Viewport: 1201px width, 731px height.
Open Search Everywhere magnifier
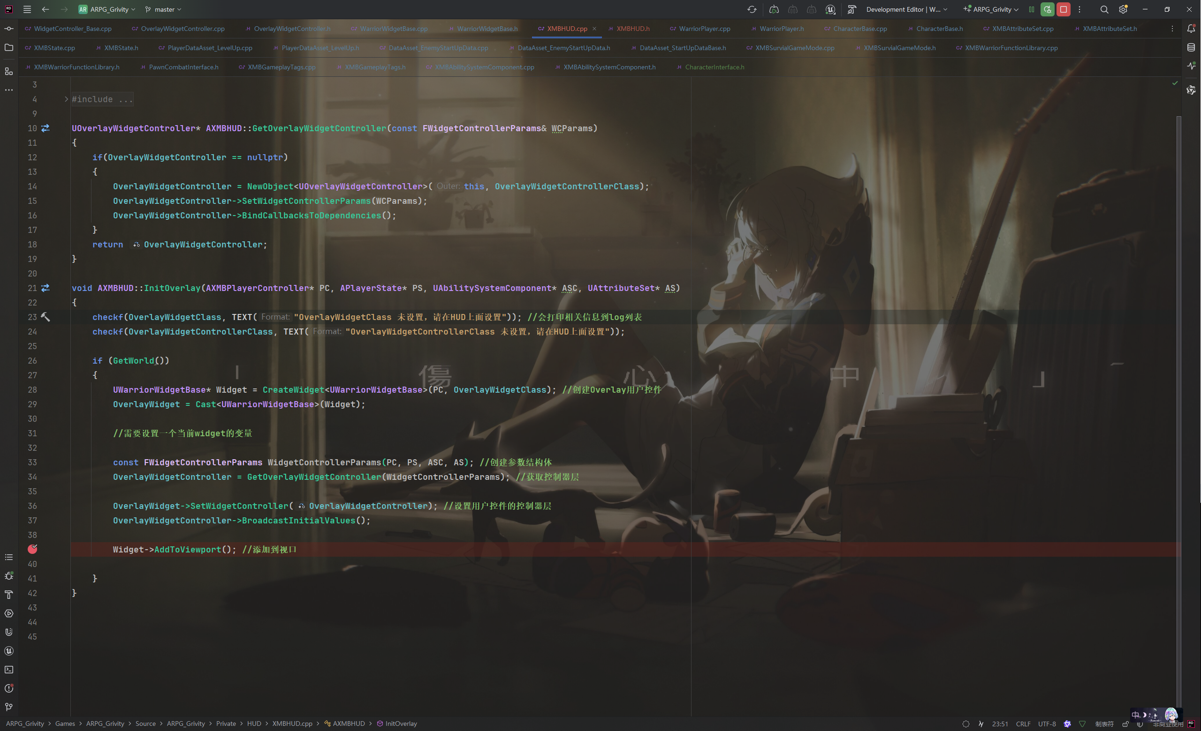pyautogui.click(x=1104, y=9)
